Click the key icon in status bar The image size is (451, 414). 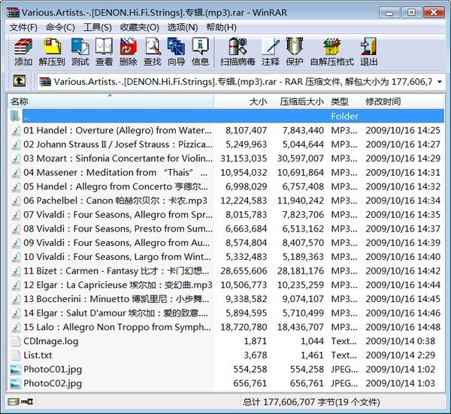(x=27, y=402)
